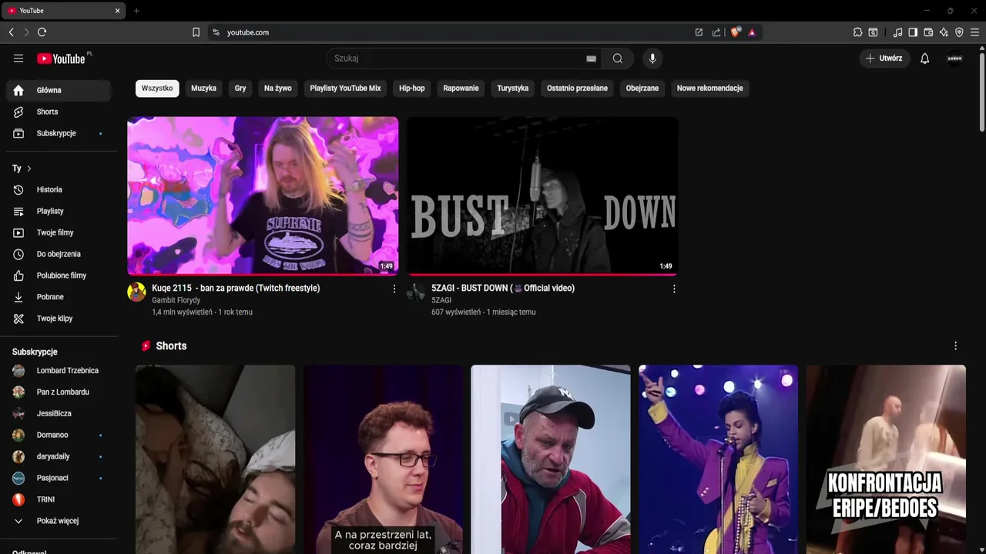The image size is (986, 554).
Task: Open Gambit Florydy channel link
Action: click(x=176, y=300)
